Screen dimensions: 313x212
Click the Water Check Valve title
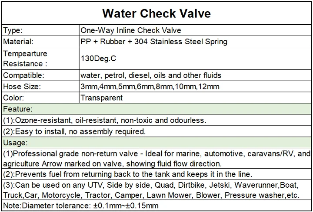click(x=156, y=13)
